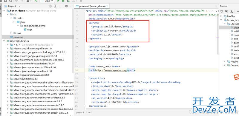Click the Maven panel title
This screenshot has height=116, width=239.
(223, 6)
